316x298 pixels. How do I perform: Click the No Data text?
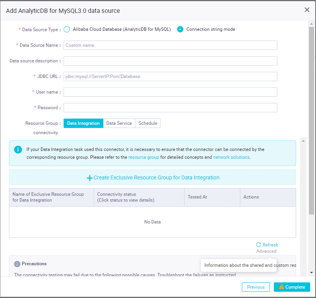coord(153,222)
